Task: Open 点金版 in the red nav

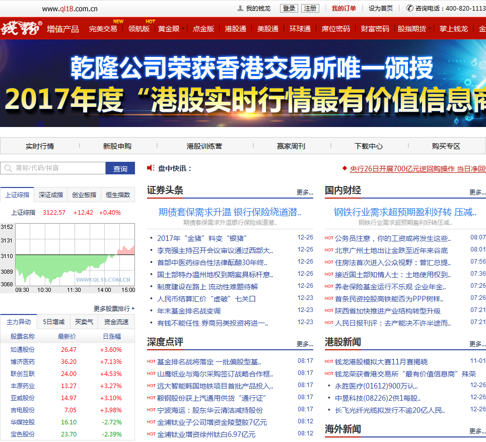Action: pyautogui.click(x=203, y=29)
